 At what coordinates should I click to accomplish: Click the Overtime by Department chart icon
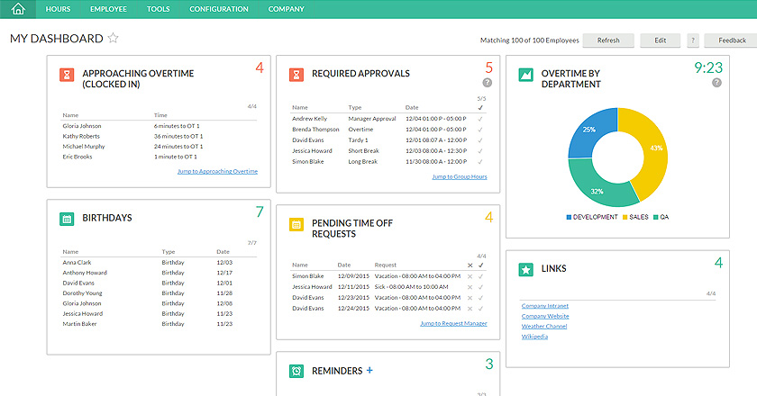pyautogui.click(x=525, y=75)
